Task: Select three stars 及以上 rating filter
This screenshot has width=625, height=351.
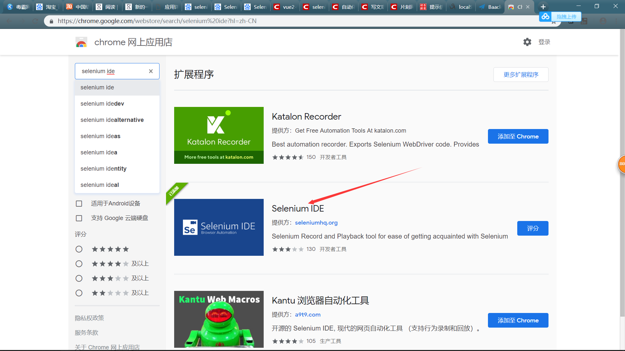Action: pyautogui.click(x=79, y=279)
